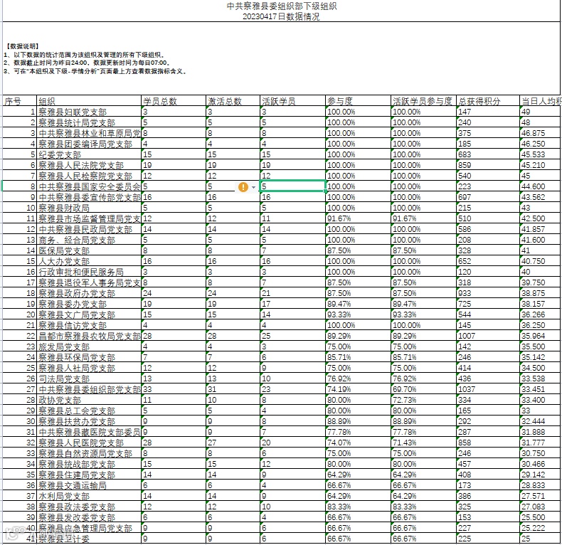Click the 活跃学员参与度 header cell
562x545 pixels.
[x=423, y=101]
